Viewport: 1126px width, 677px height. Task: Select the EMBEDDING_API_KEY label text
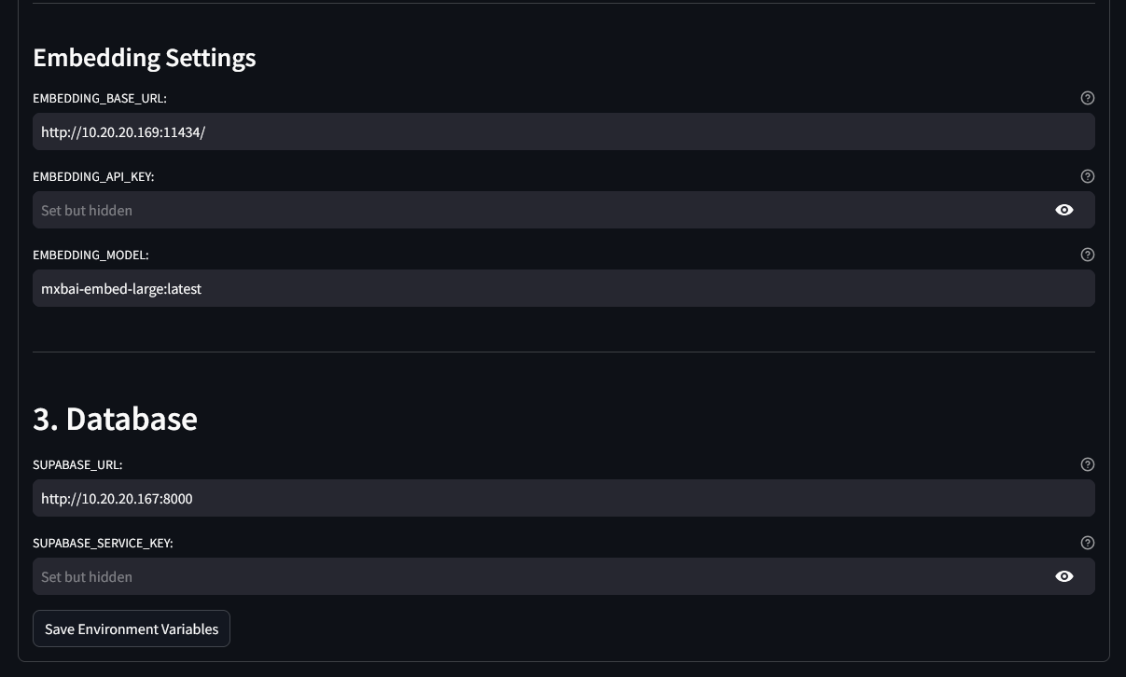coord(93,176)
